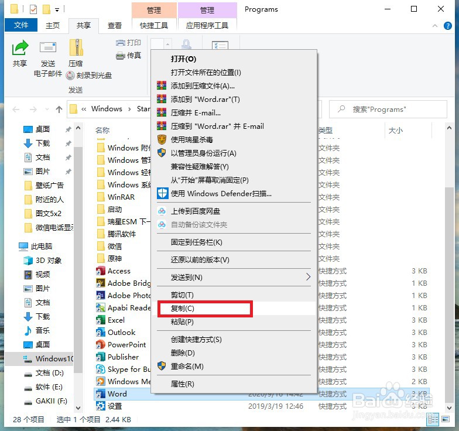Switch to the 主页 ribbon tab
Screen dimensions: 459x431
tap(53, 26)
